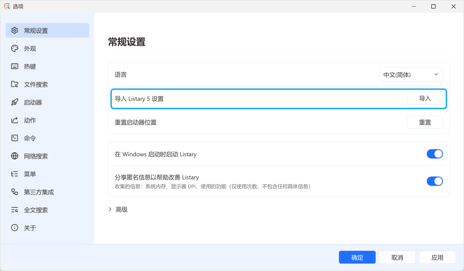Click the text search icon for 全文搜索
This screenshot has width=464, height=271.
pos(14,210)
